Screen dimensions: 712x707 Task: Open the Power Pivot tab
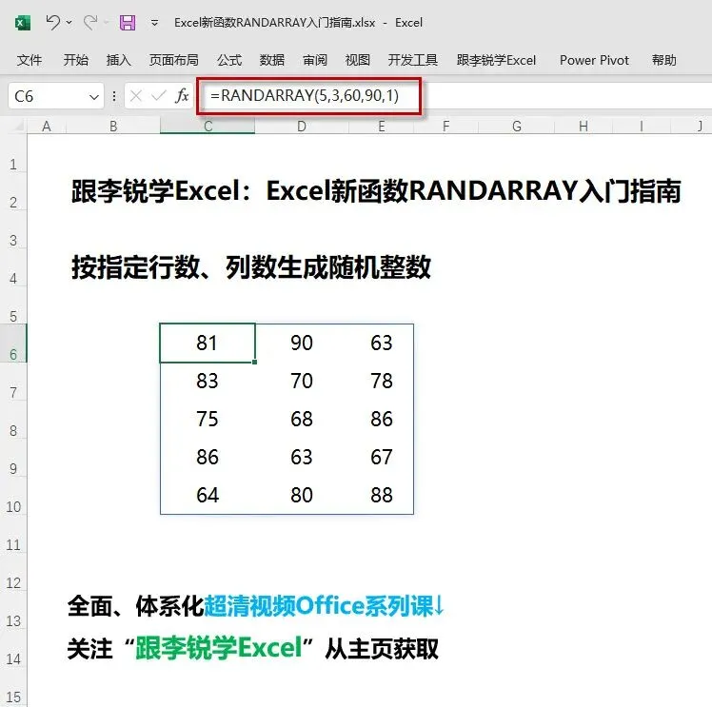[594, 60]
